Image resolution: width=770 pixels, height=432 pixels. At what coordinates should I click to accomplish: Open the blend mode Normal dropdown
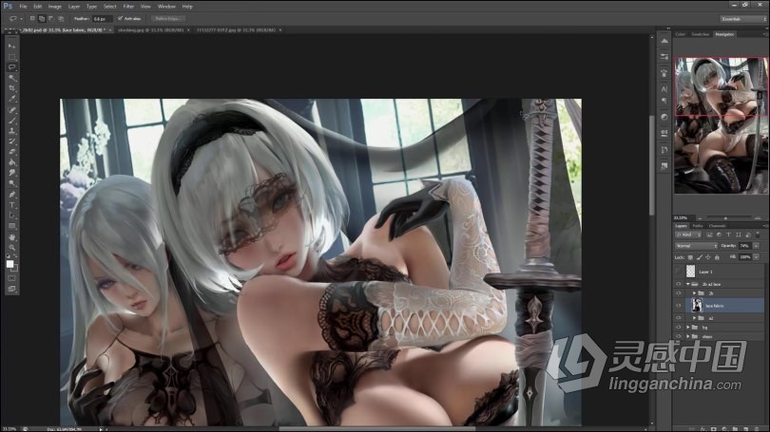(x=697, y=246)
